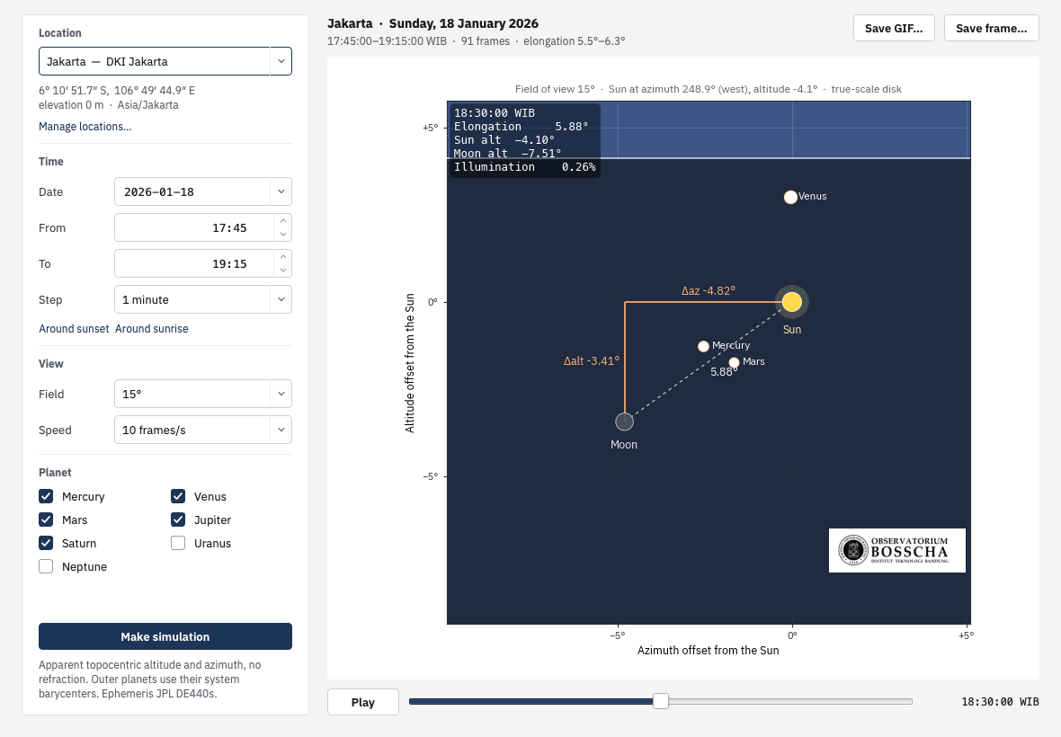Click the 18:30:00 WIB time beside the slider
This screenshot has height=737, width=1061.
click(x=1000, y=702)
